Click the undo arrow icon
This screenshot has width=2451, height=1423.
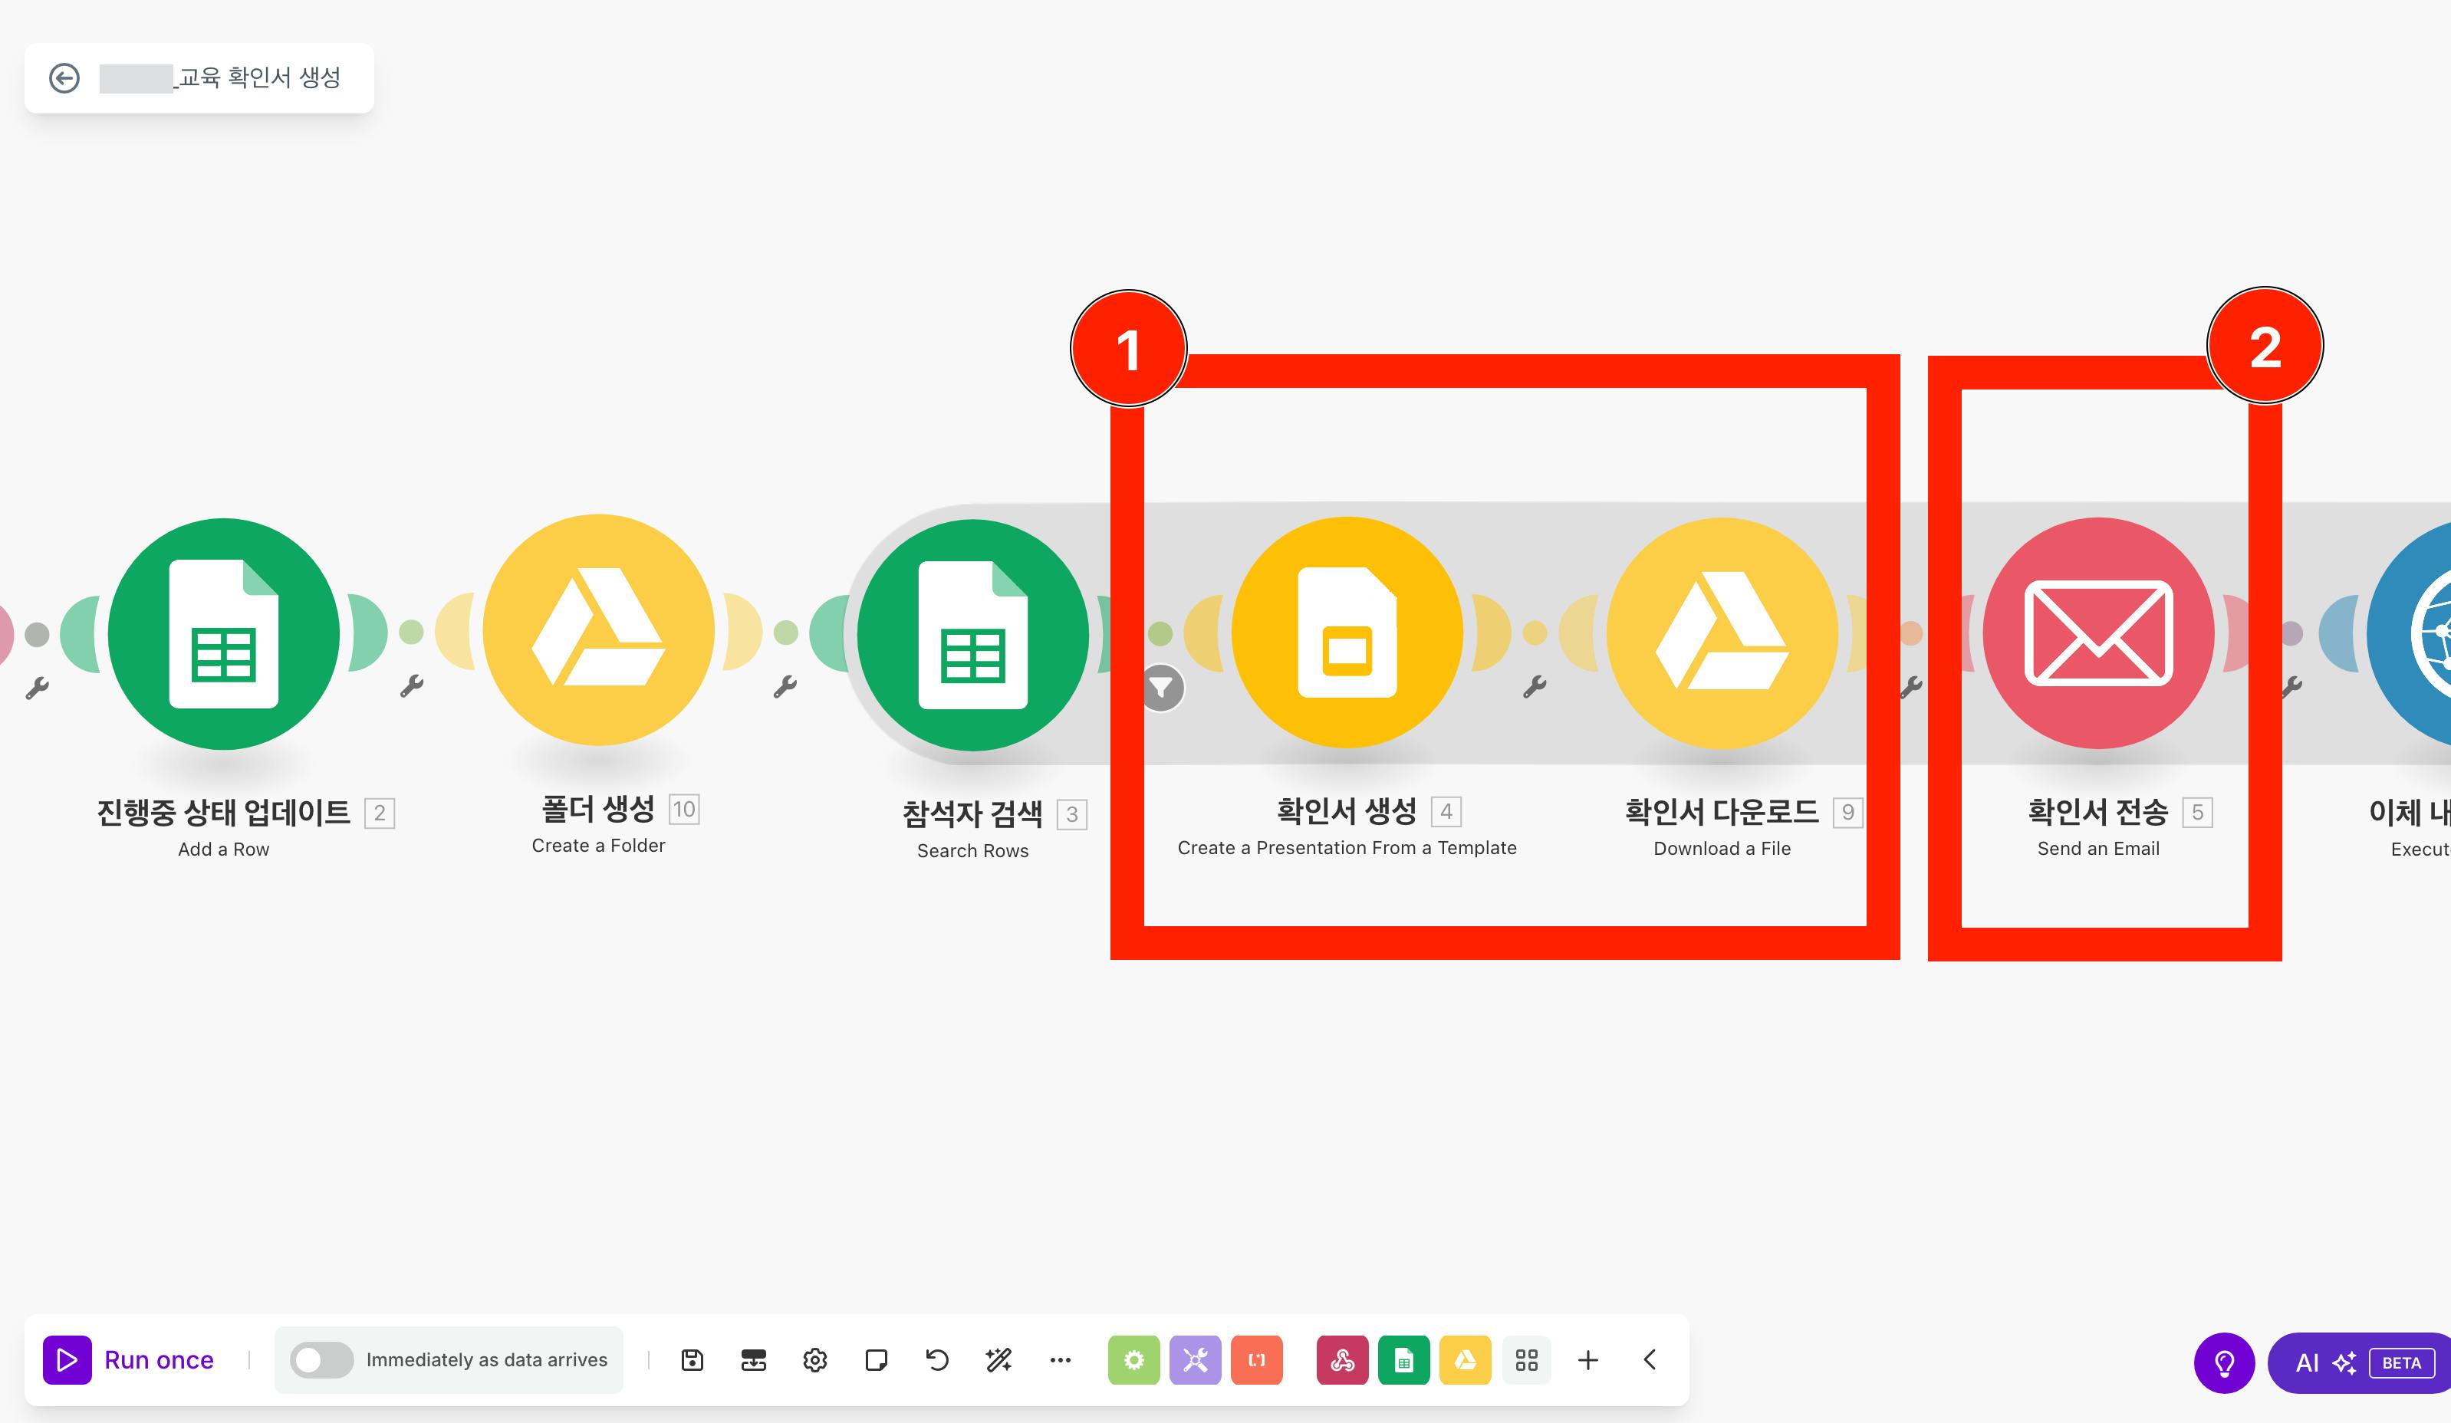[938, 1360]
